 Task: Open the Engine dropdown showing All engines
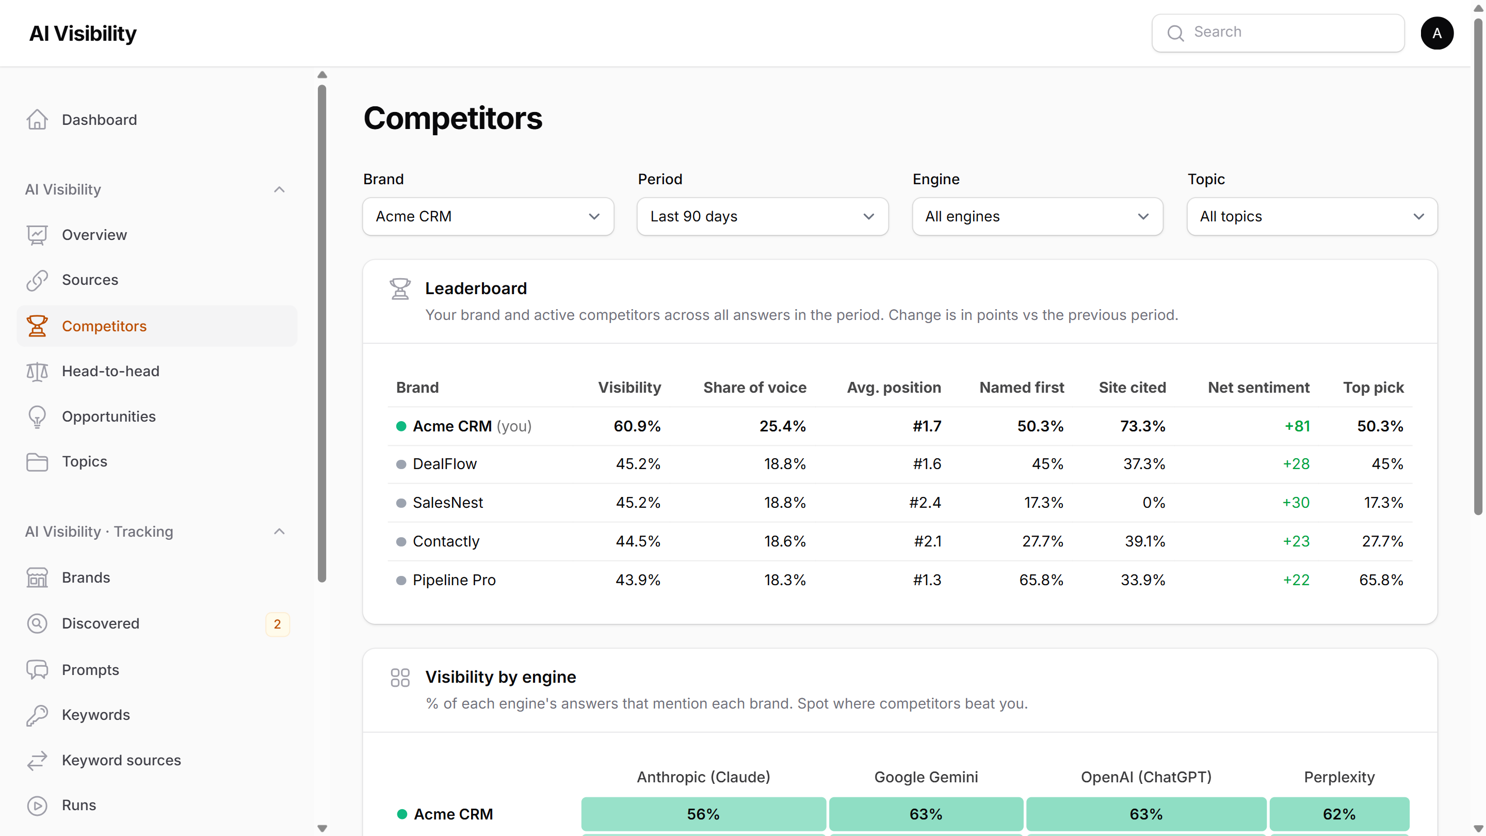pos(1037,216)
